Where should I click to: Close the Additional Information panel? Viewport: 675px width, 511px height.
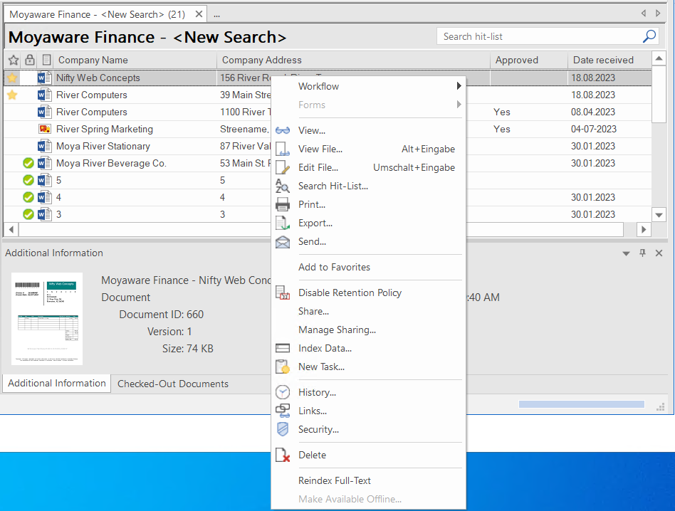pyautogui.click(x=659, y=253)
